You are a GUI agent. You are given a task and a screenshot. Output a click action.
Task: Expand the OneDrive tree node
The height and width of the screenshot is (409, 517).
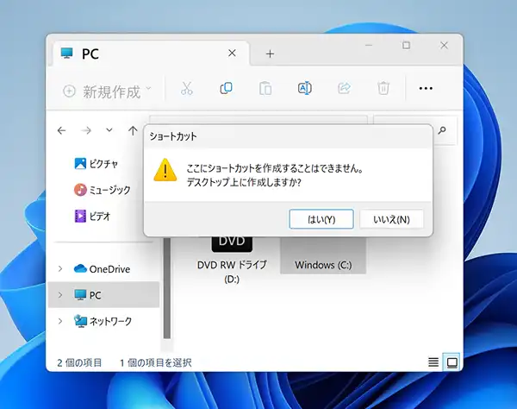60,268
